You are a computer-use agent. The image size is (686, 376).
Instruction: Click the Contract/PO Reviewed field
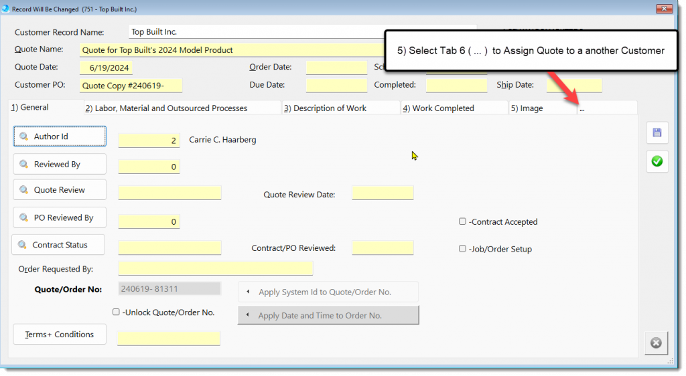pos(383,248)
